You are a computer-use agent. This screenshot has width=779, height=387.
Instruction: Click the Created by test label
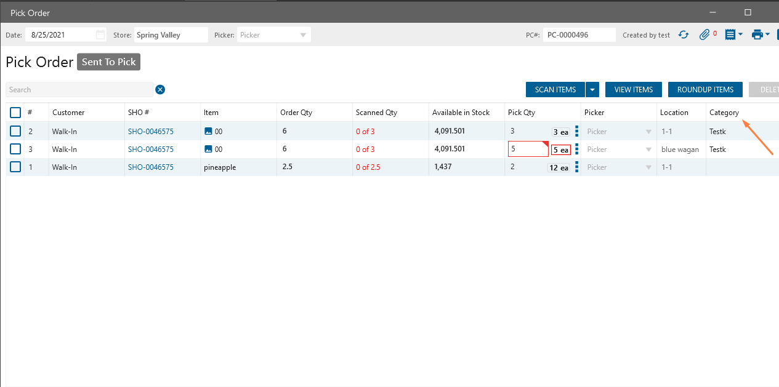click(x=646, y=35)
